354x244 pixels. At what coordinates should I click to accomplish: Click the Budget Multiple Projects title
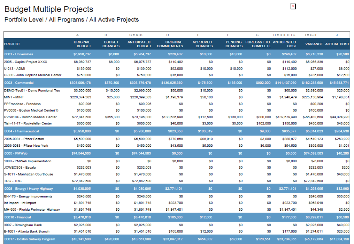tap(49, 9)
